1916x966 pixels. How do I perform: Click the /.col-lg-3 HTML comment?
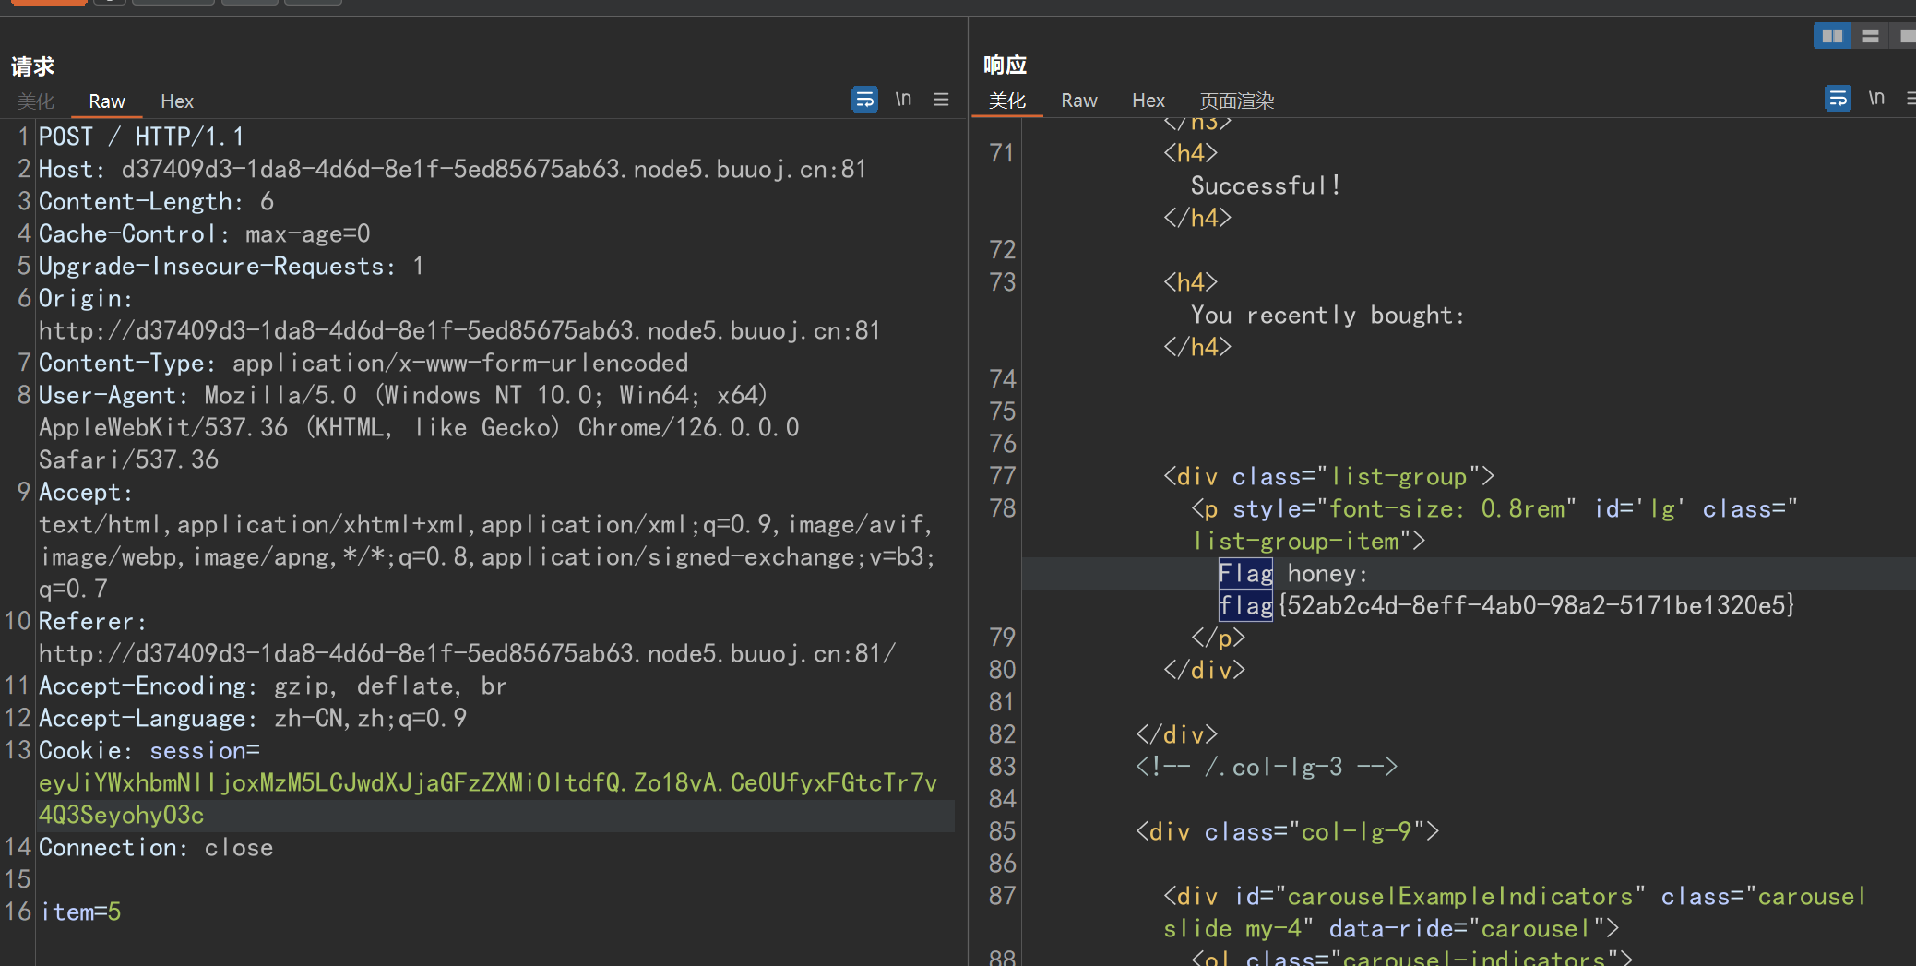(x=1267, y=768)
